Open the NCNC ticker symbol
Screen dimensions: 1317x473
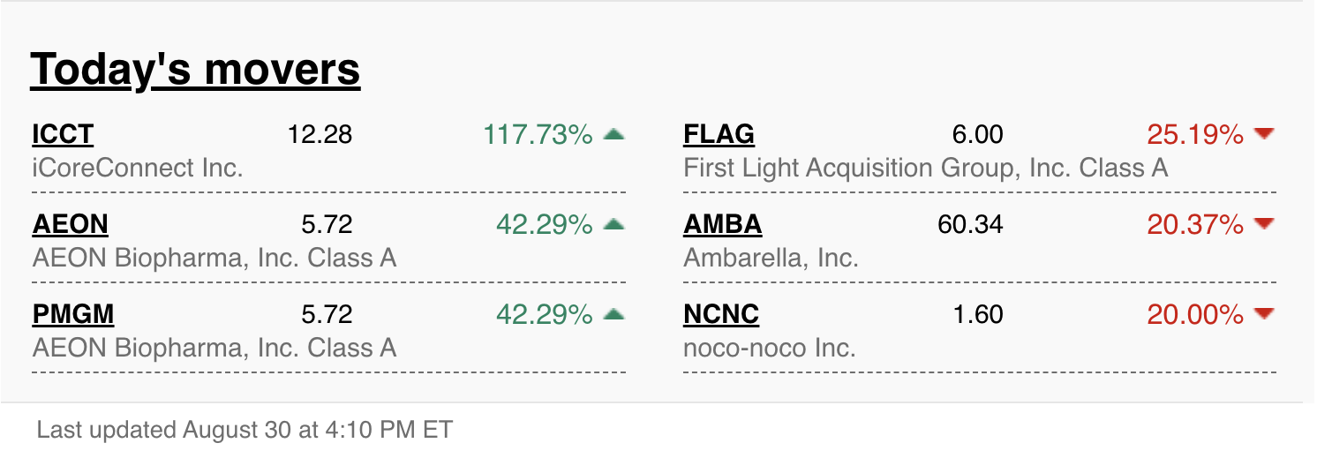click(721, 314)
